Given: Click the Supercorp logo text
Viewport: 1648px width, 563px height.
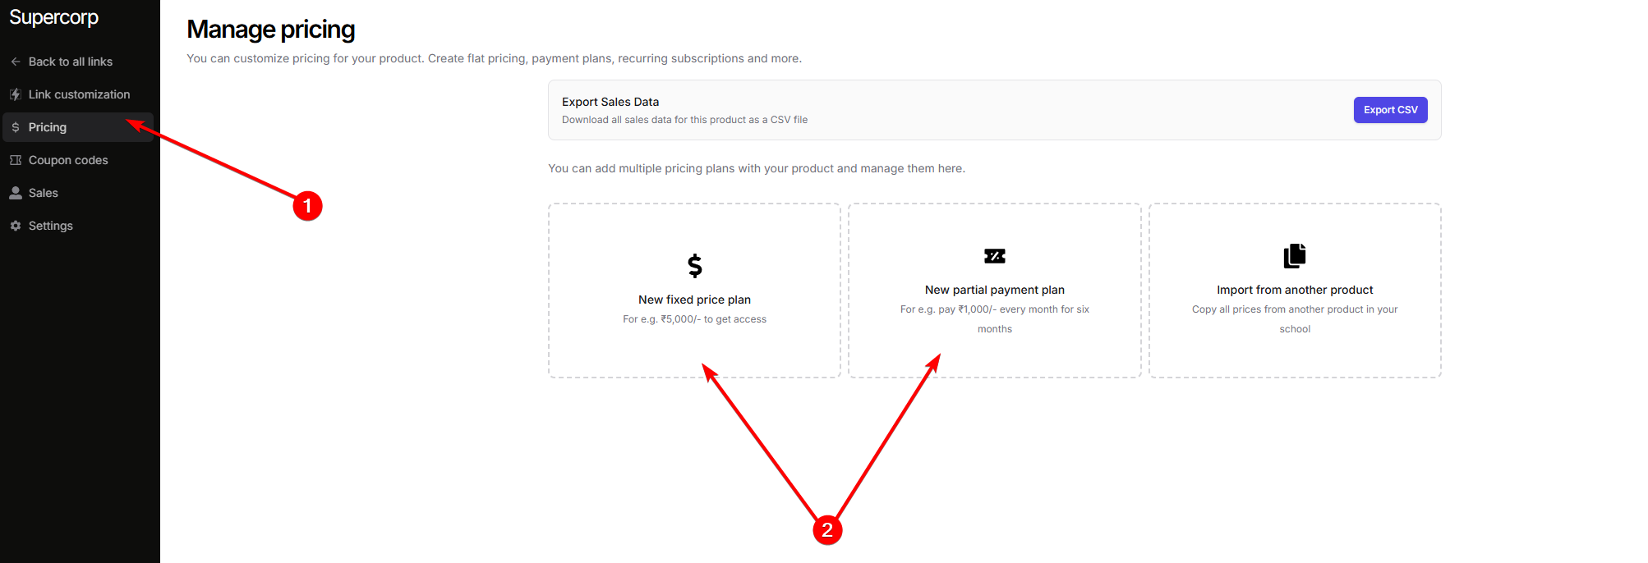Looking at the screenshot, I should (54, 17).
